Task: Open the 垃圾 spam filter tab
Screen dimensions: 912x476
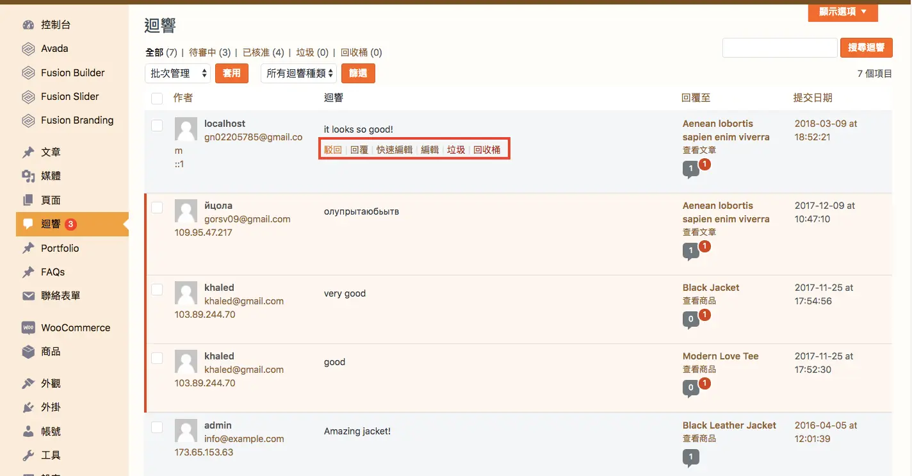Action: [x=312, y=53]
